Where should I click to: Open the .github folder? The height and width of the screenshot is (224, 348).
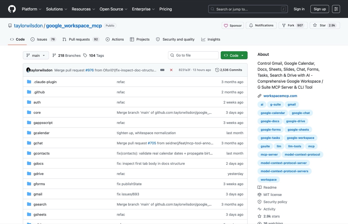[x=39, y=92]
